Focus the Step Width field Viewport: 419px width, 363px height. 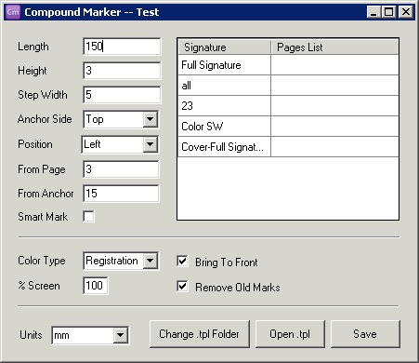coord(122,95)
